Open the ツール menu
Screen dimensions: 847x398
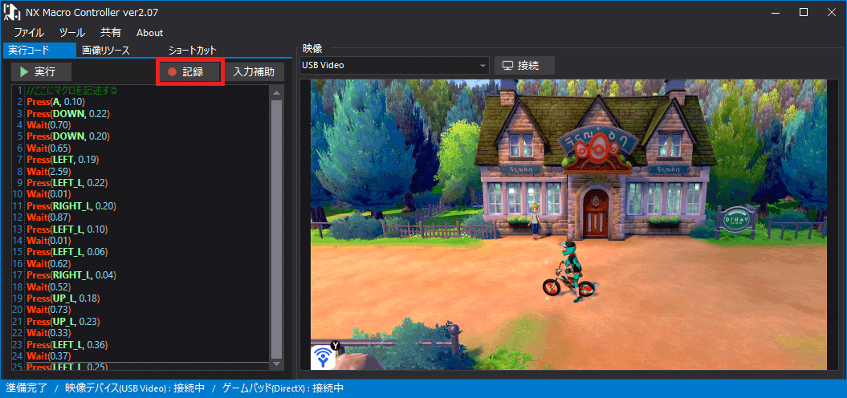(x=72, y=32)
